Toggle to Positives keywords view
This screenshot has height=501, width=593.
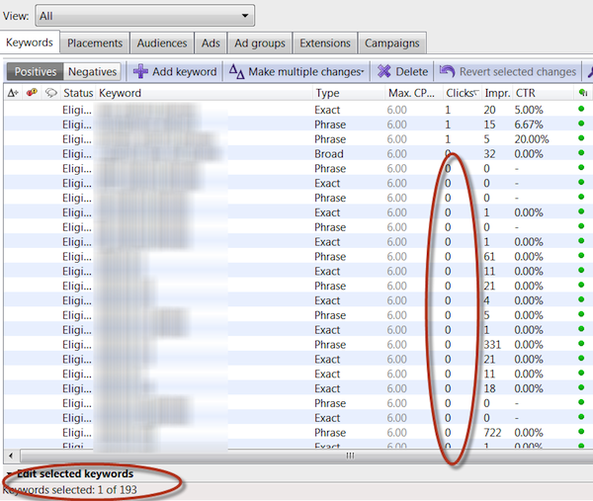[x=35, y=72]
